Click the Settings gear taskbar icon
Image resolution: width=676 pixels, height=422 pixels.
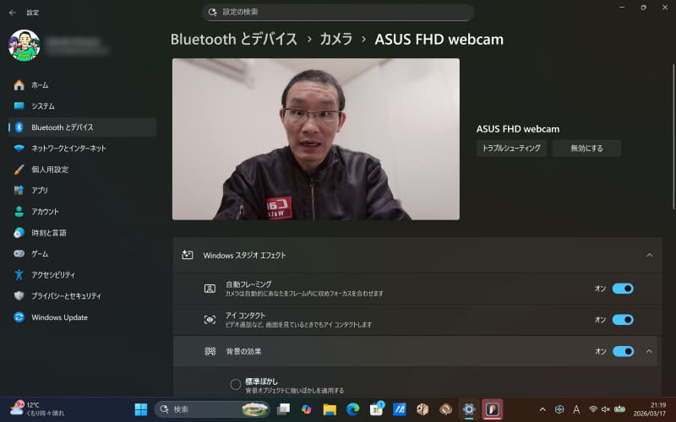[x=469, y=409]
